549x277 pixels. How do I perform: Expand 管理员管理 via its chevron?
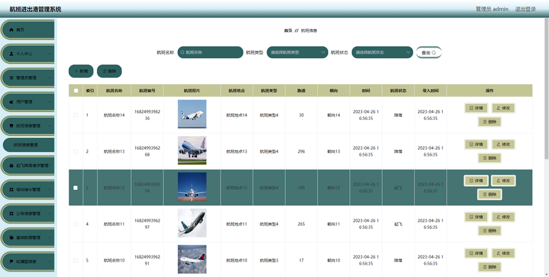[49, 78]
